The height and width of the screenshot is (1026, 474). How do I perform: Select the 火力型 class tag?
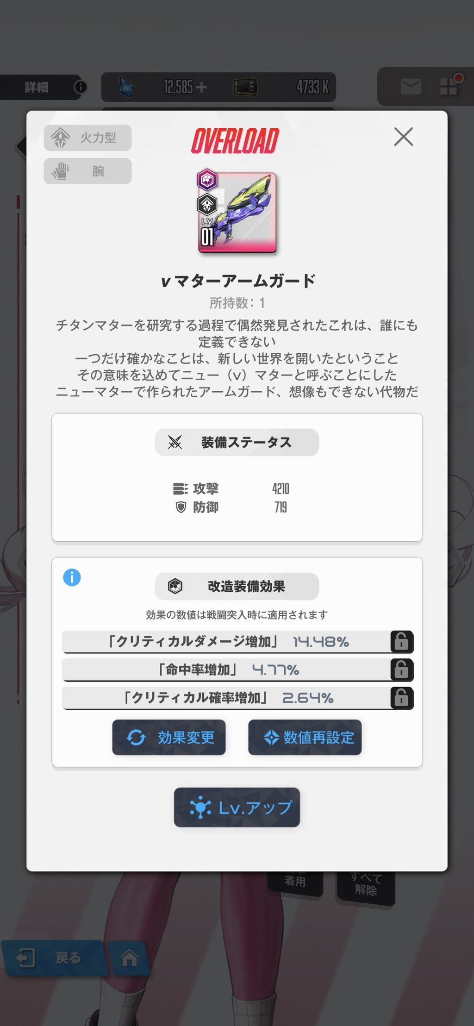(87, 138)
